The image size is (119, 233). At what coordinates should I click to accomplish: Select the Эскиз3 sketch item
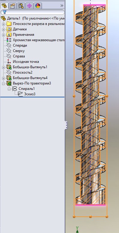coord(30,94)
